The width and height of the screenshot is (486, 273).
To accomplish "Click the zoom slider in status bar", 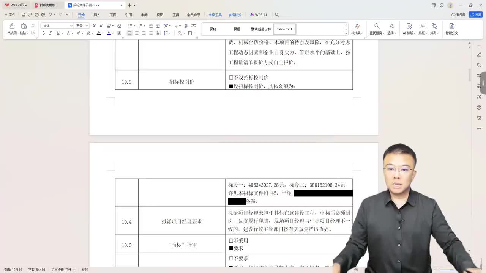I will 447,270.
